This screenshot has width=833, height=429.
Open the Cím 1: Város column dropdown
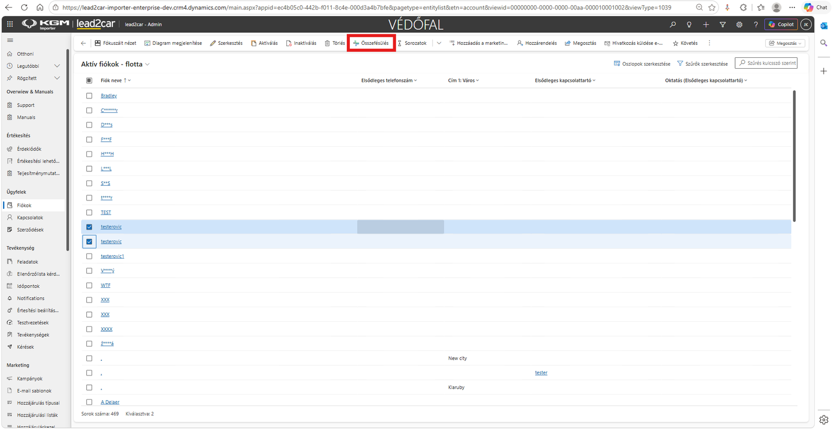[x=463, y=81]
